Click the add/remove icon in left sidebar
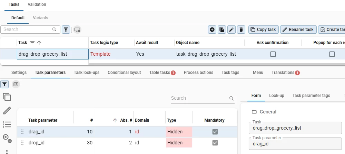The image size is (345, 154). pyautogui.click(x=7, y=138)
